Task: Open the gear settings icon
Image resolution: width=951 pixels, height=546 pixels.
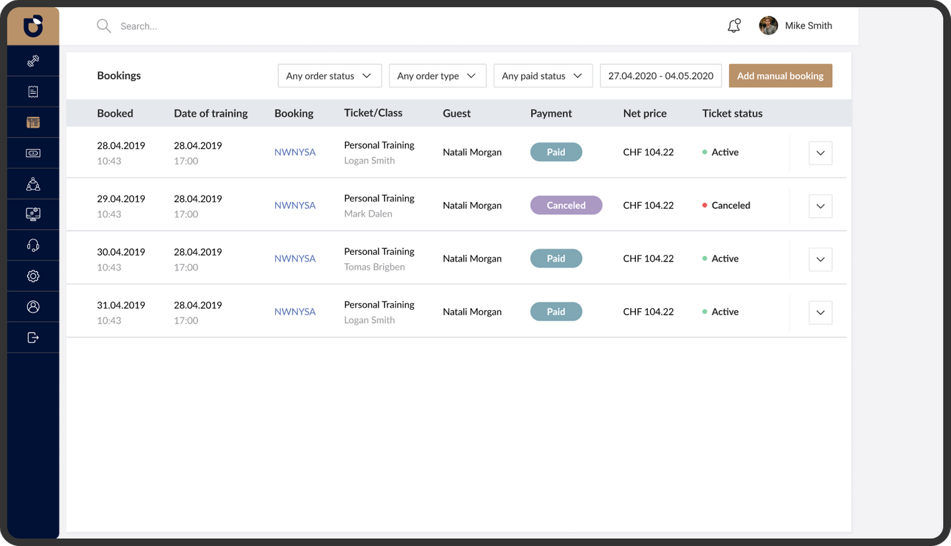Action: coord(33,276)
